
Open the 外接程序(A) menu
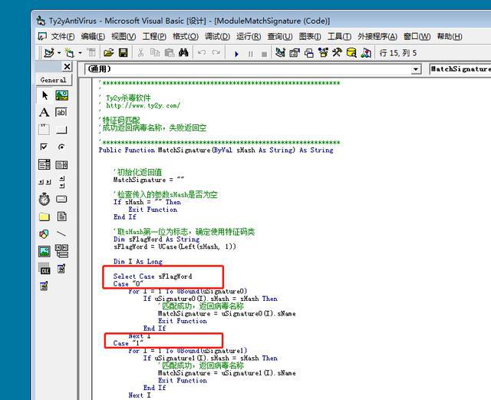(x=377, y=36)
